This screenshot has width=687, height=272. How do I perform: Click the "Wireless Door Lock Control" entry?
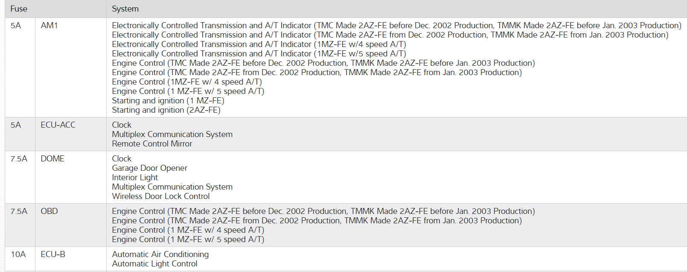[x=161, y=196]
